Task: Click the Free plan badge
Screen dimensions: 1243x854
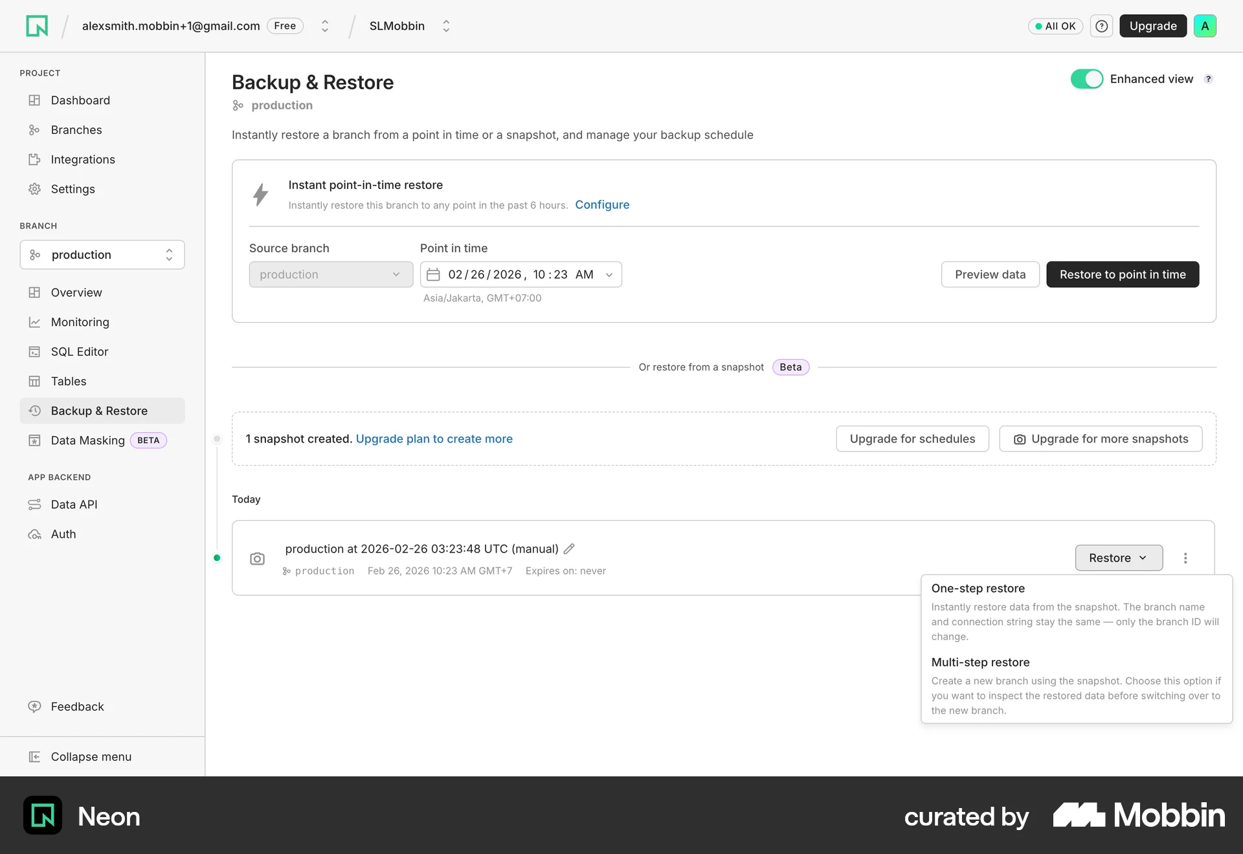Action: (x=285, y=26)
